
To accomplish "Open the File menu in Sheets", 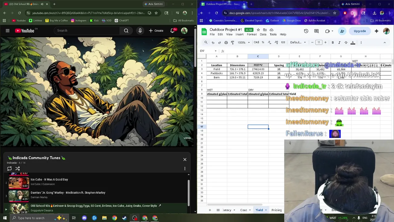I will pos(212,35).
